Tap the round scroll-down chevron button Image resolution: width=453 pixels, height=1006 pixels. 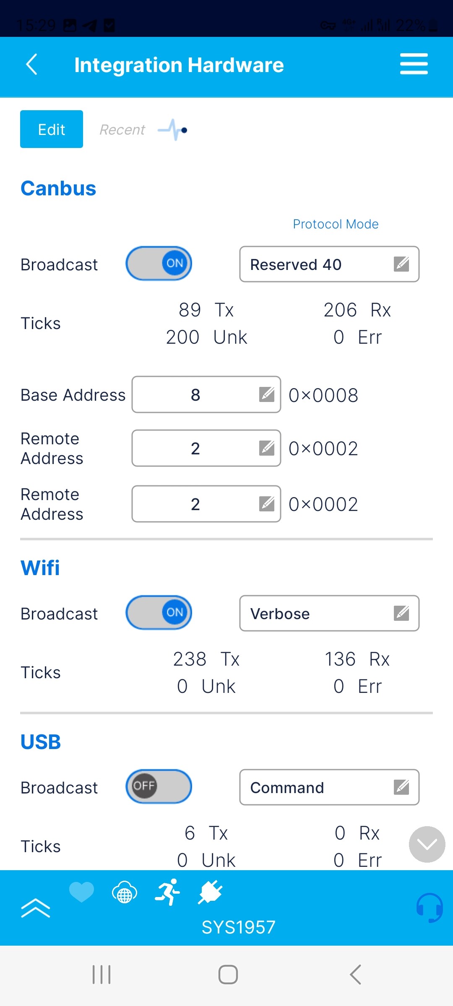coord(427,844)
